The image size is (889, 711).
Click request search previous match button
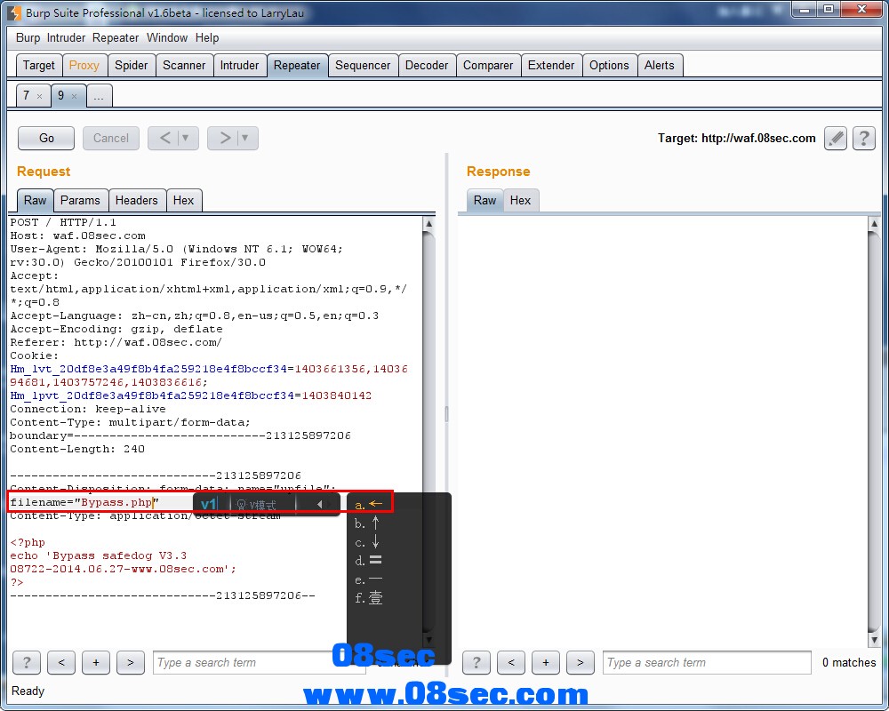[x=61, y=662]
